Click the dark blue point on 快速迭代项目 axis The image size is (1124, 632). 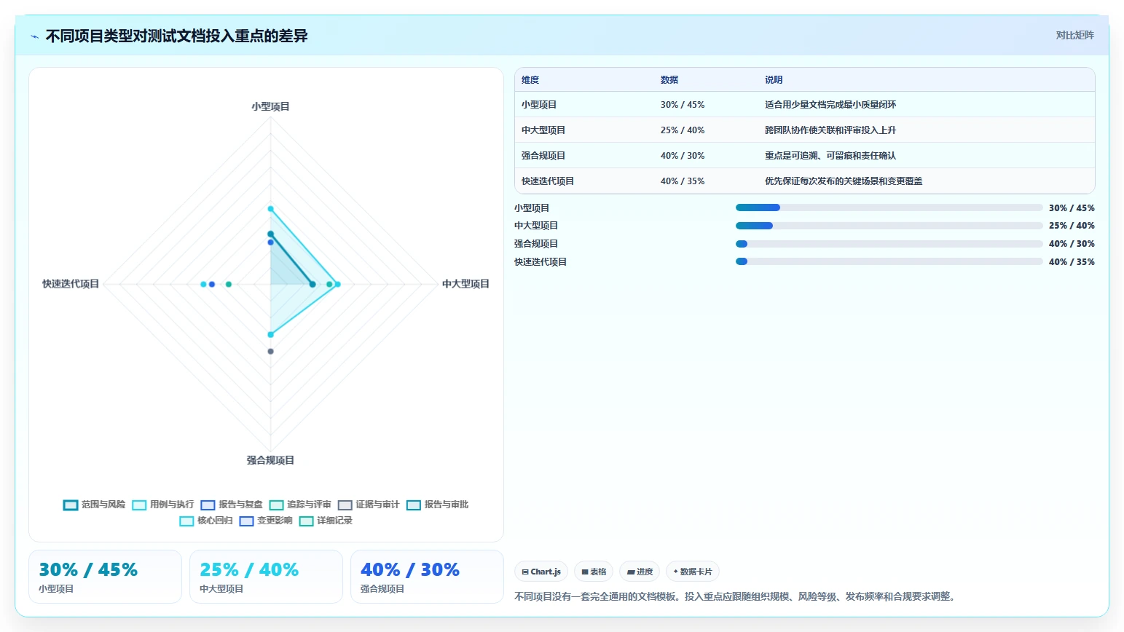(x=212, y=284)
